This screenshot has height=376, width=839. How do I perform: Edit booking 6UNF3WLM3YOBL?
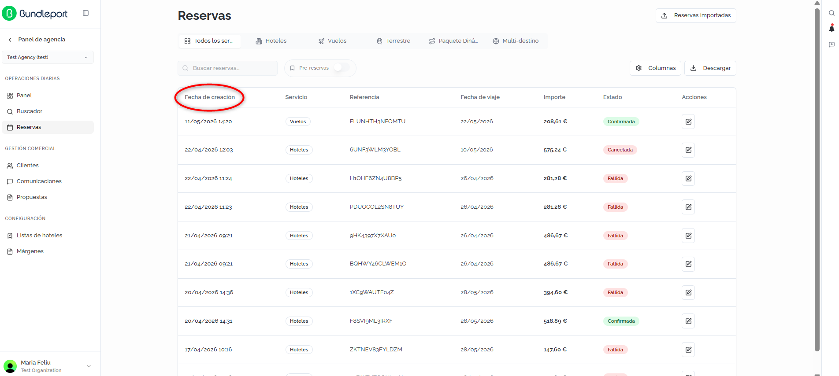point(688,150)
